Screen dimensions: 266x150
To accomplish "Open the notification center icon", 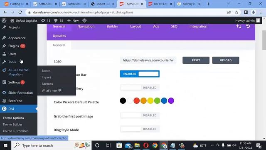I will [259, 145].
